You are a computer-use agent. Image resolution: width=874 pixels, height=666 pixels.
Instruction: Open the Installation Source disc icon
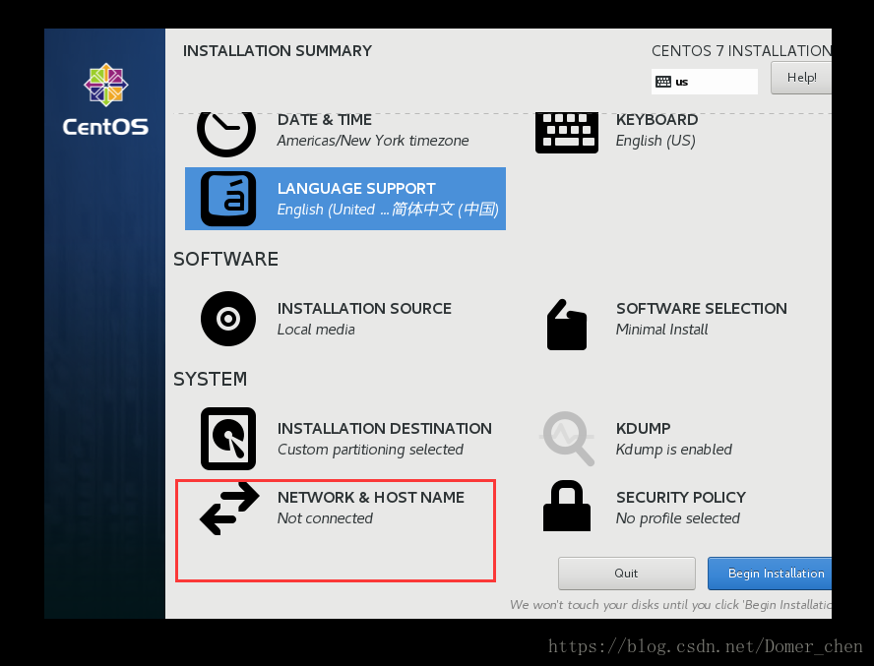pos(228,319)
